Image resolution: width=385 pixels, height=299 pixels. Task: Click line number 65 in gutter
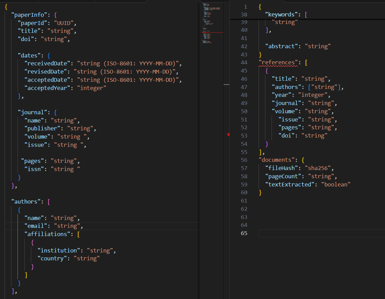[244, 233]
